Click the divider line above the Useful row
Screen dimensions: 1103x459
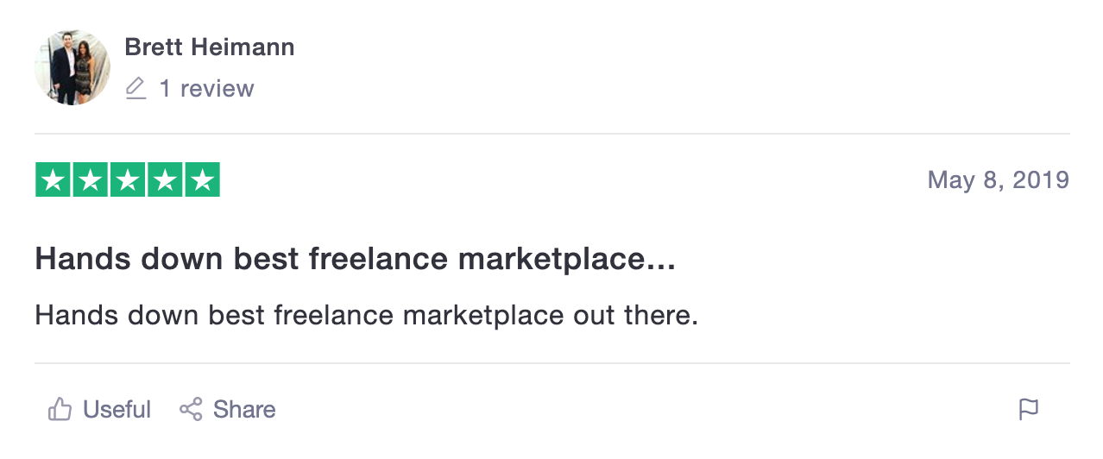[x=552, y=363]
